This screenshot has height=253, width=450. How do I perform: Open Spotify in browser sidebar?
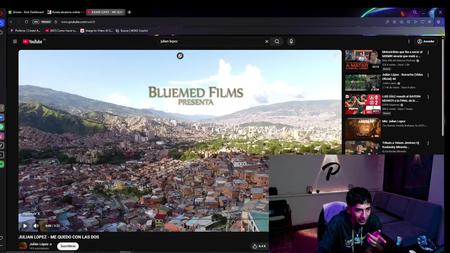[2, 164]
